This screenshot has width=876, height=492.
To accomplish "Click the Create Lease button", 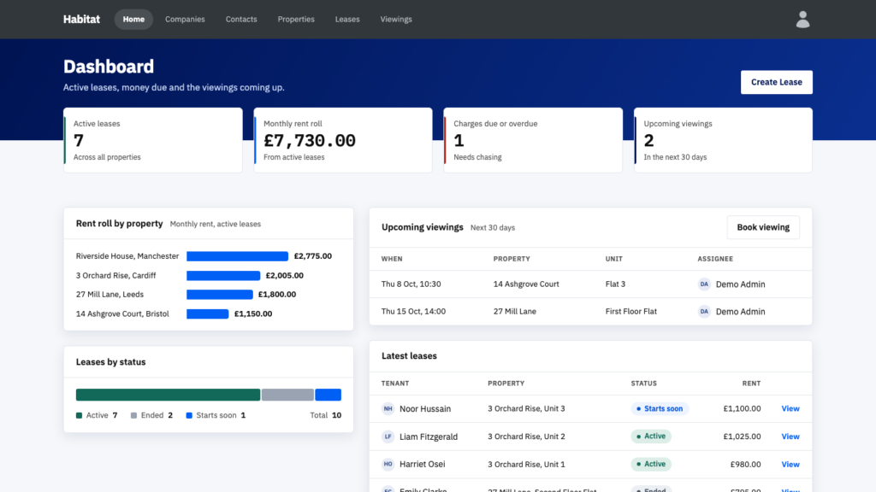I will 777,82.
